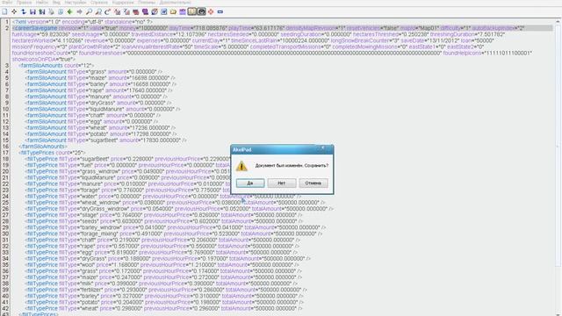Click the blank new document toolbar icon
Viewport: 562px width, 316px height.
[4, 11]
